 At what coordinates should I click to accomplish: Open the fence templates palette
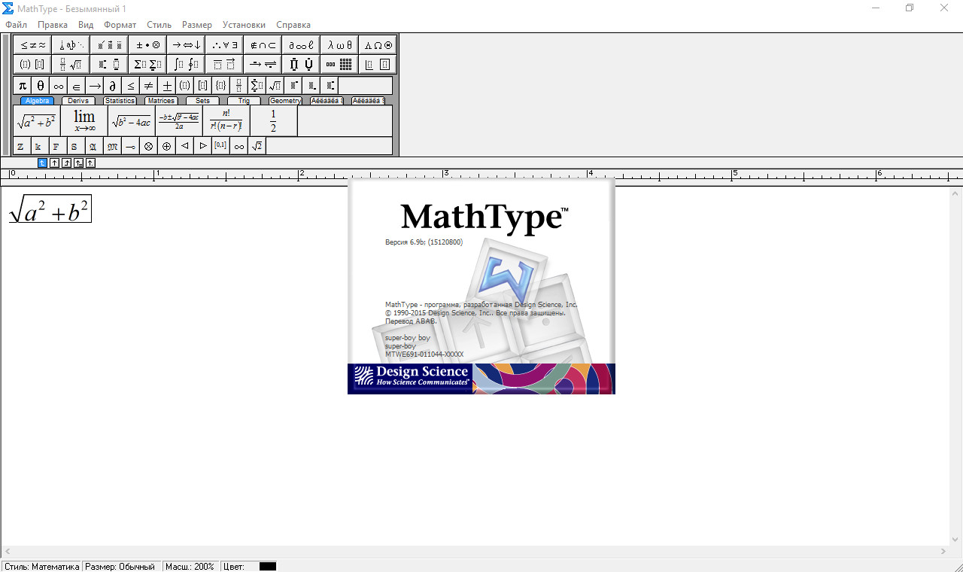(32, 64)
